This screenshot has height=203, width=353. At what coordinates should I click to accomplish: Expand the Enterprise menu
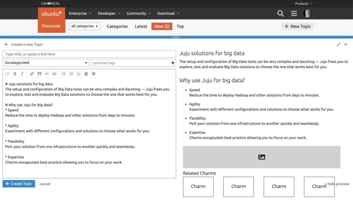(x=80, y=14)
